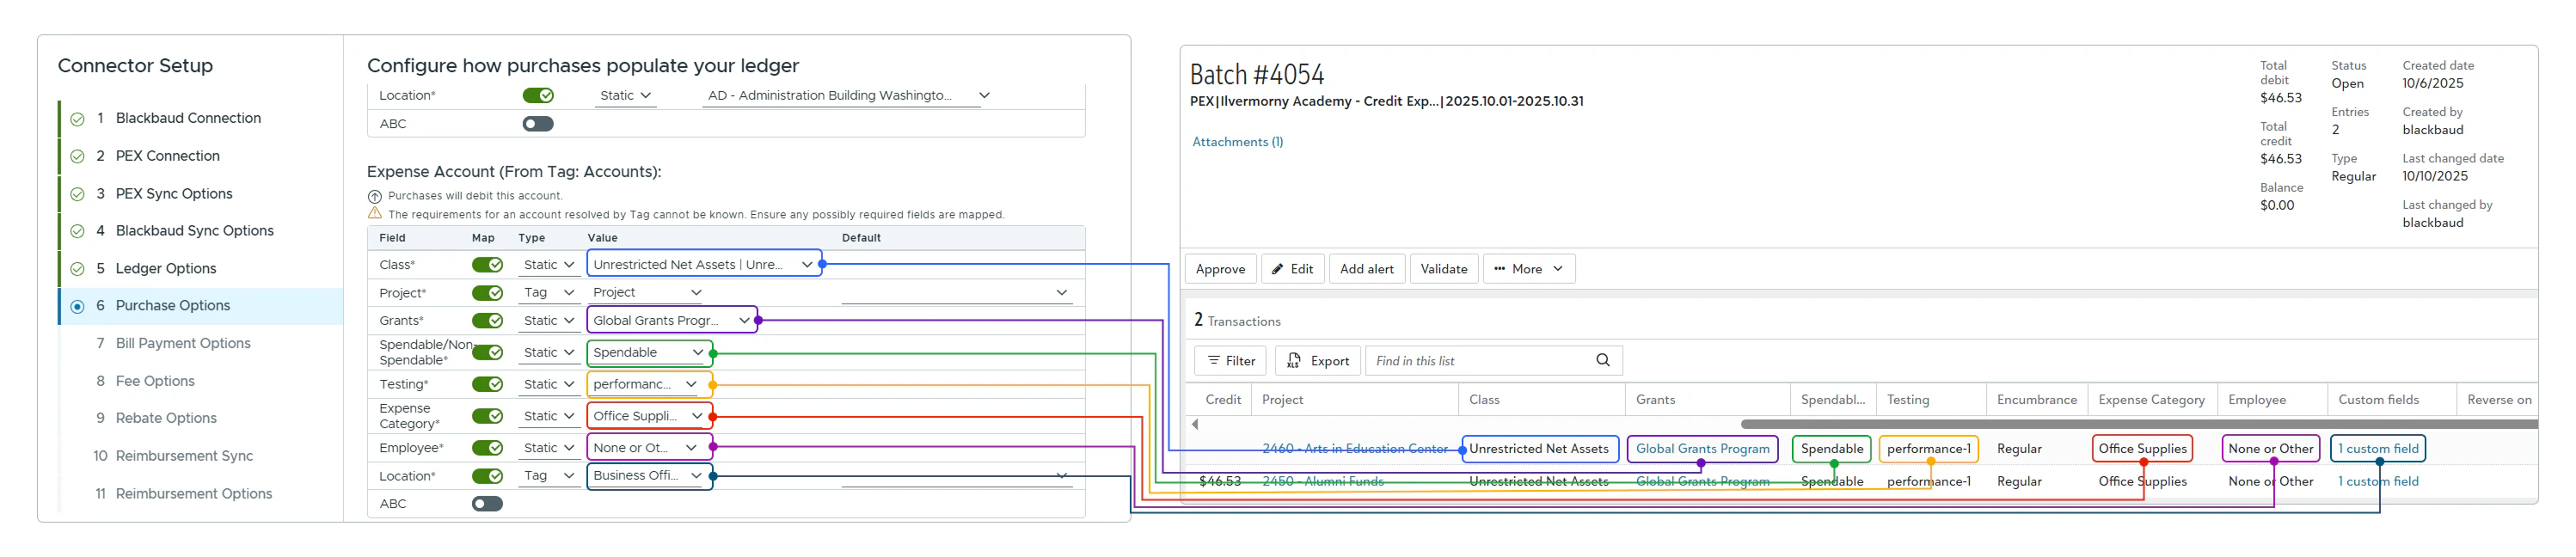Sort by Expense Category column header
The height and width of the screenshot is (557, 2576).
click(2151, 401)
